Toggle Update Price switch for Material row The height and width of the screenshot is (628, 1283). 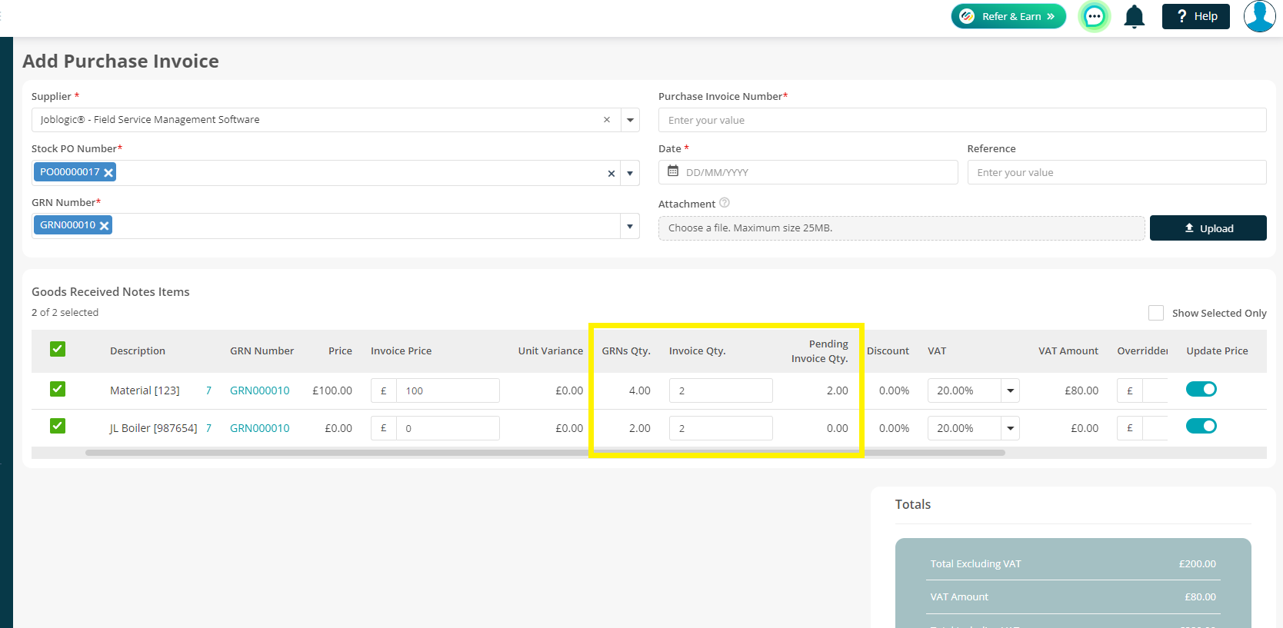tap(1201, 389)
